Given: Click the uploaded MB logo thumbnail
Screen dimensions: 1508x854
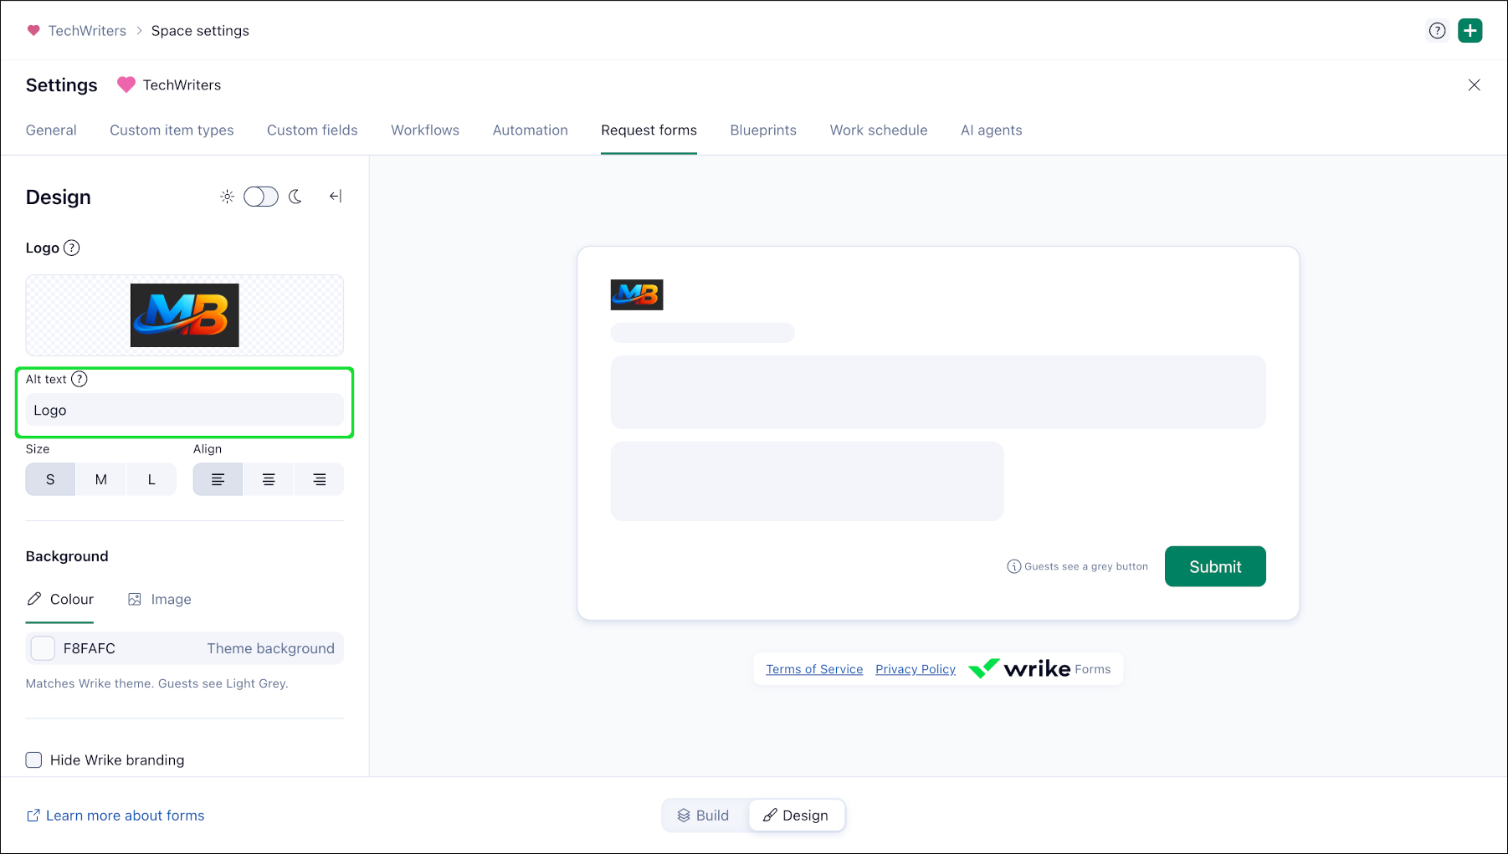Looking at the screenshot, I should click(185, 315).
